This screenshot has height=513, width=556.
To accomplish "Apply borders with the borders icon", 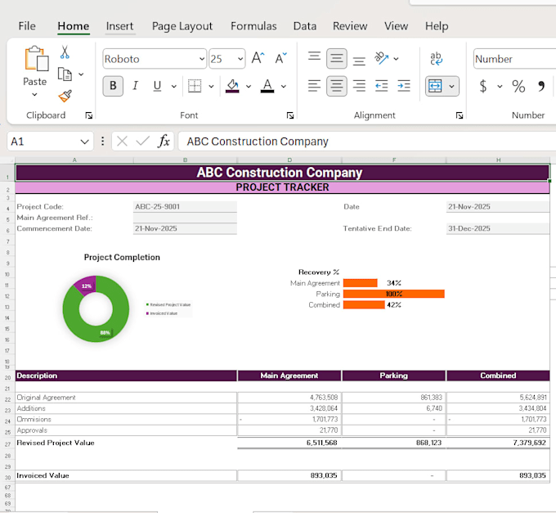I will click(195, 86).
